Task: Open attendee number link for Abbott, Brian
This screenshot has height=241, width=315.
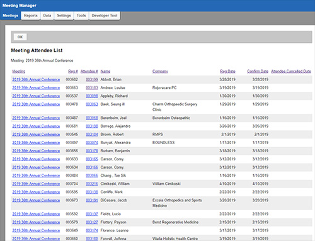Action: click(92, 79)
